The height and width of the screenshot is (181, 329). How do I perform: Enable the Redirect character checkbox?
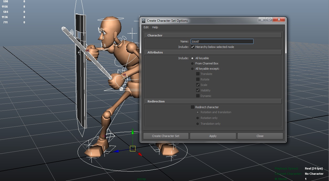[x=192, y=107]
